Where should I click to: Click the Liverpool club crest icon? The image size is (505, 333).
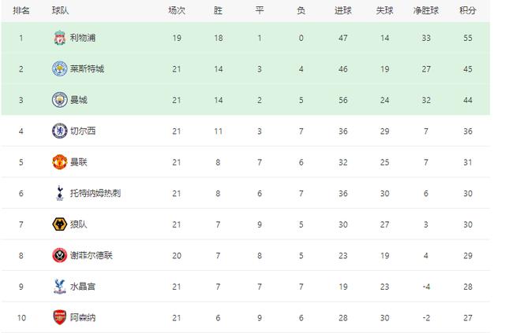tap(59, 38)
